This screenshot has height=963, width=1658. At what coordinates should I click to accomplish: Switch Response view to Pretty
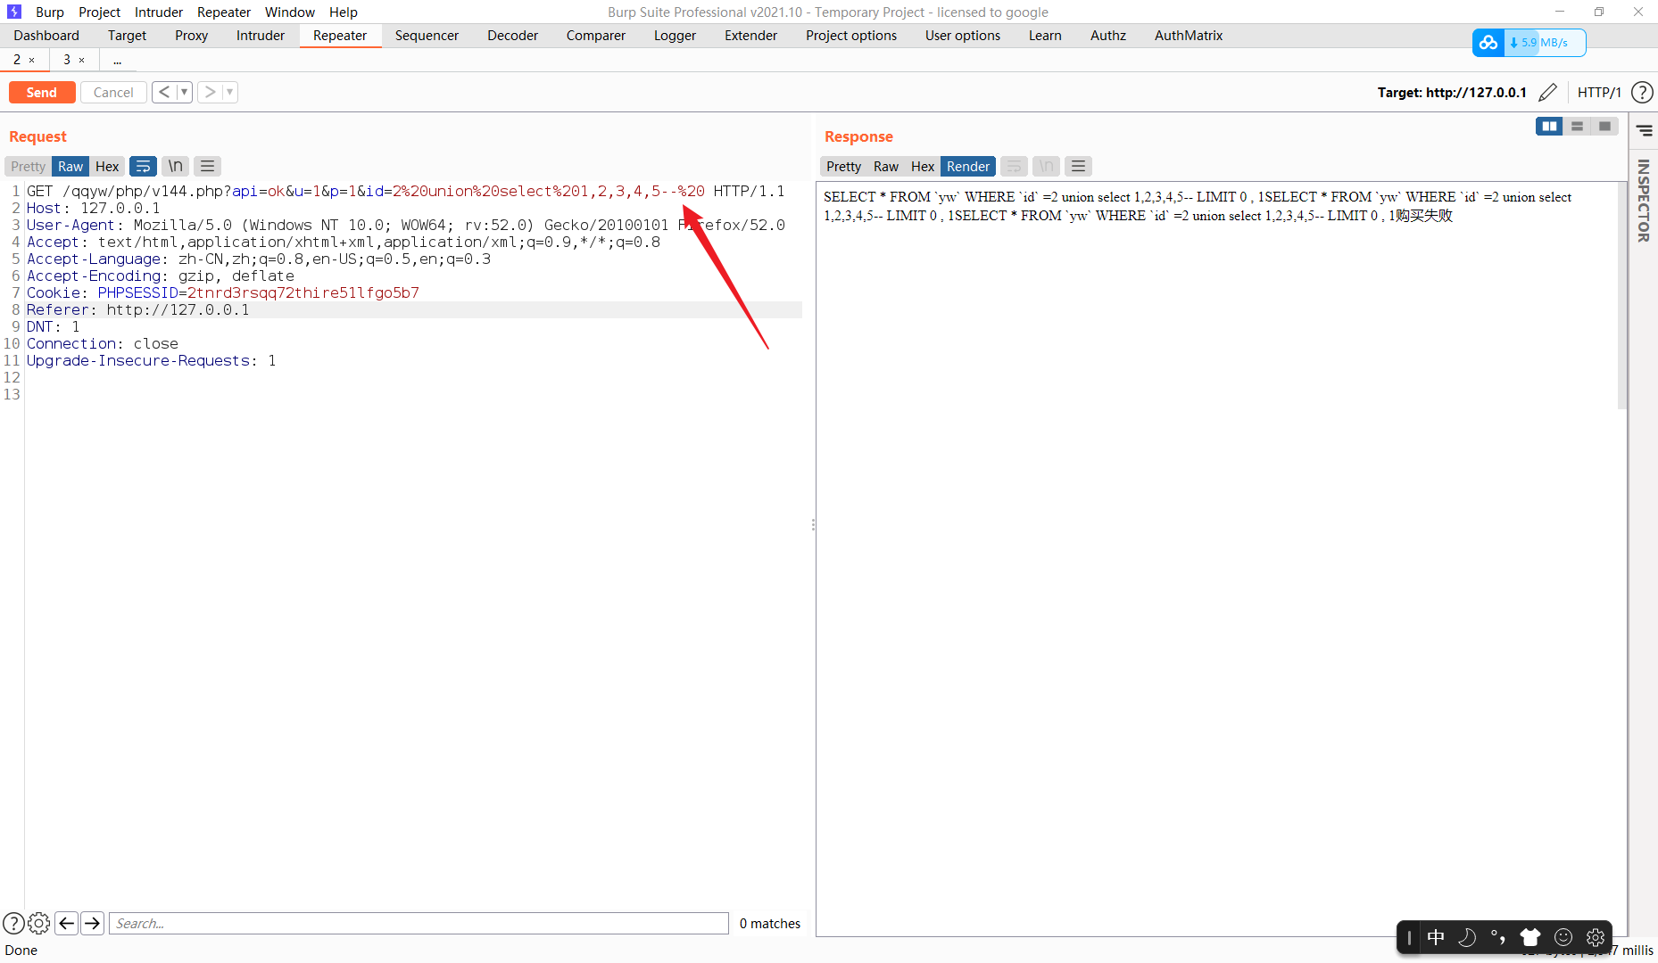(x=844, y=166)
